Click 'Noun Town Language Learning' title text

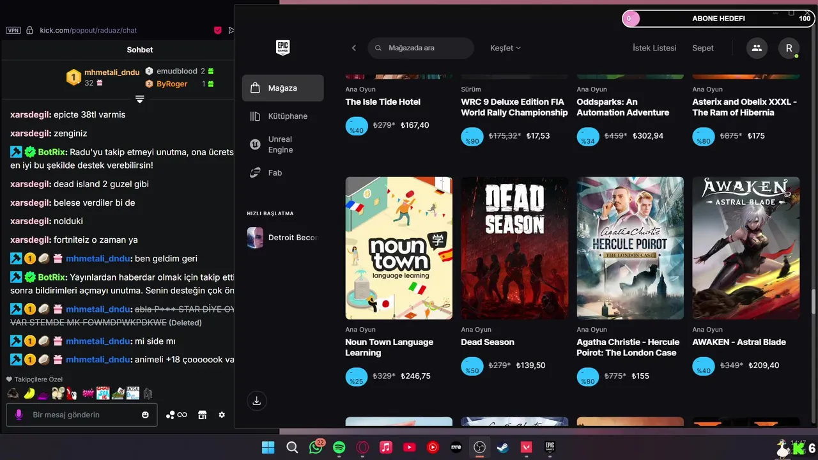tap(389, 348)
